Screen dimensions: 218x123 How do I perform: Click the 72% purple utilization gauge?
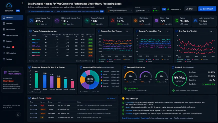(146, 75)
